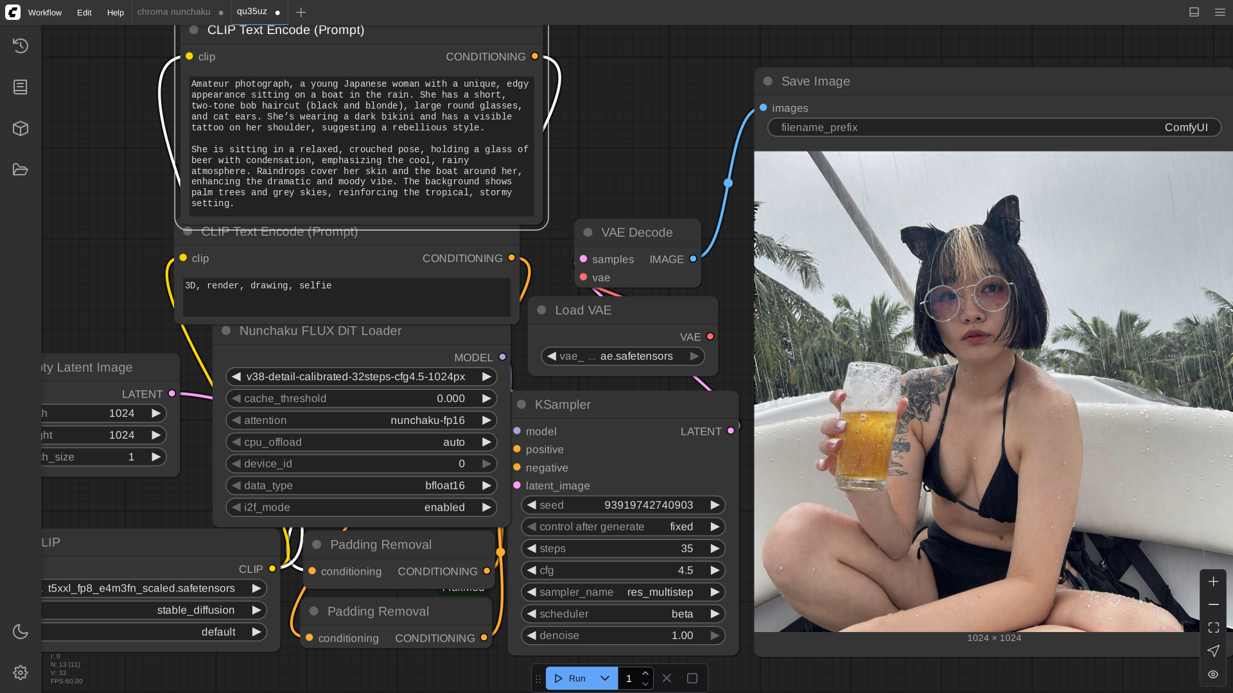Collapse the KSampler node dot
Image resolution: width=1233 pixels, height=693 pixels.
[x=521, y=404]
